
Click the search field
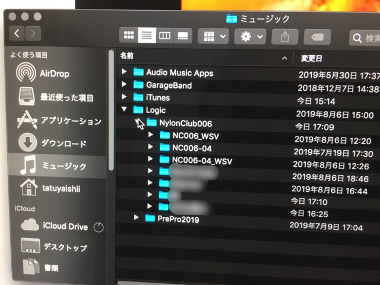point(365,38)
